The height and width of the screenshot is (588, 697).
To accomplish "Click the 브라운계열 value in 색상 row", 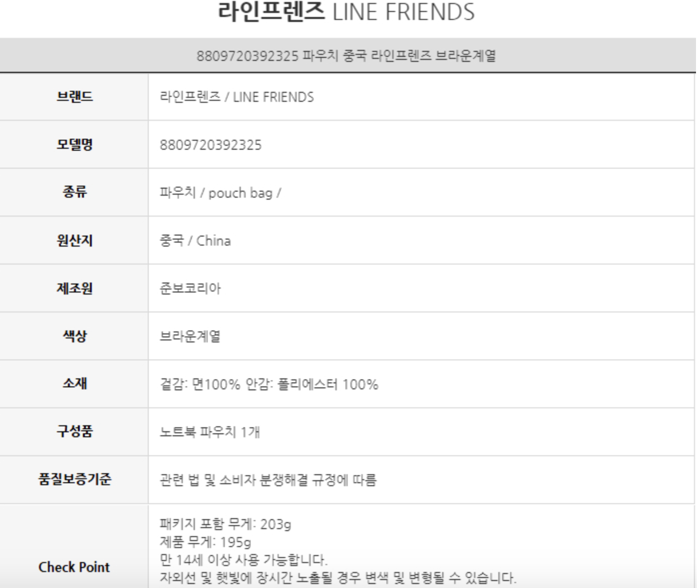I will [x=190, y=336].
